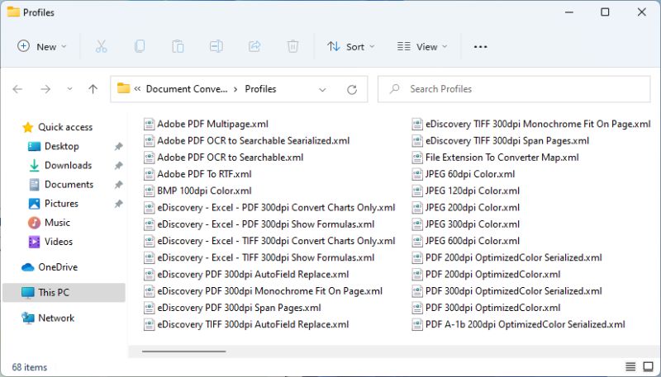Click the Rename icon in toolbar
The width and height of the screenshot is (661, 377).
tap(216, 46)
